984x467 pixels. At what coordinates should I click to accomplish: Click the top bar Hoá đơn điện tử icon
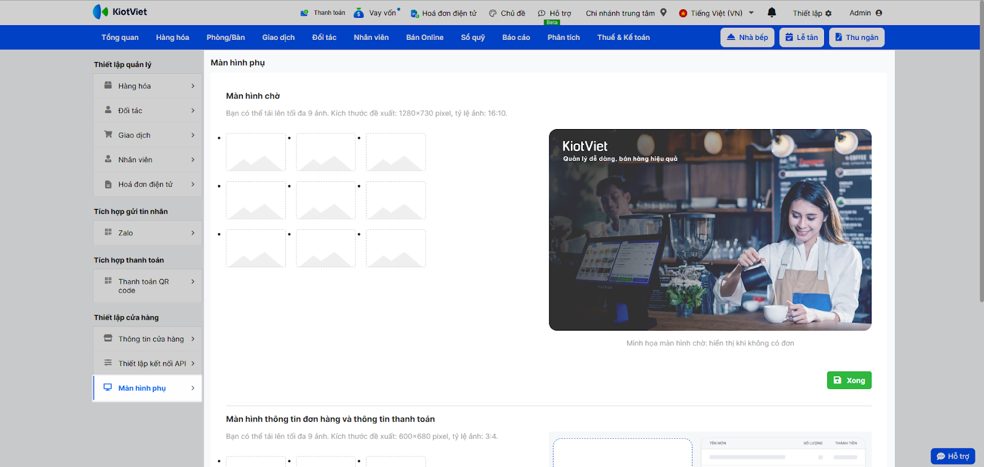415,14
